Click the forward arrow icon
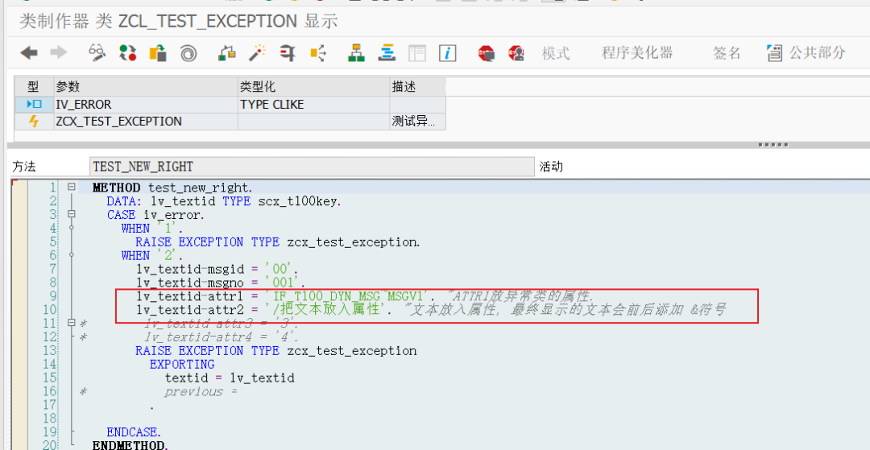The image size is (870, 450). pos(58,53)
